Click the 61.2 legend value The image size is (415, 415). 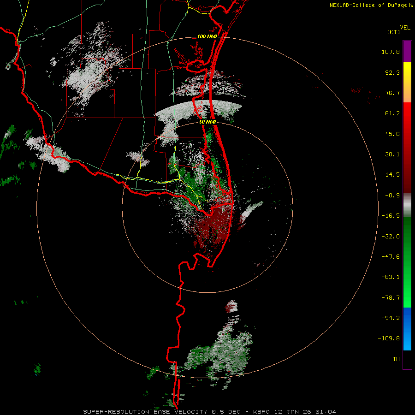tap(392, 113)
